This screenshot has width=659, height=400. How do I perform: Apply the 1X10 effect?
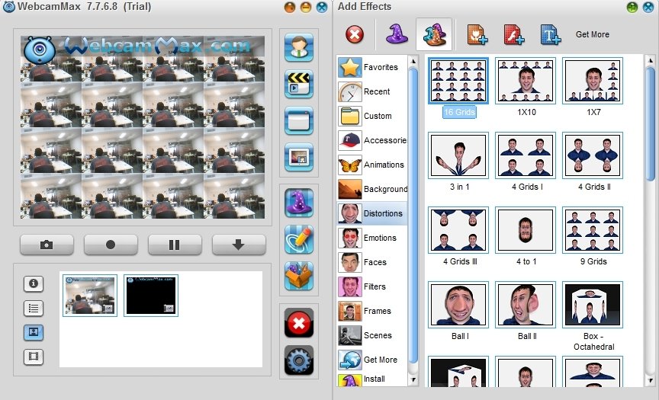point(526,81)
